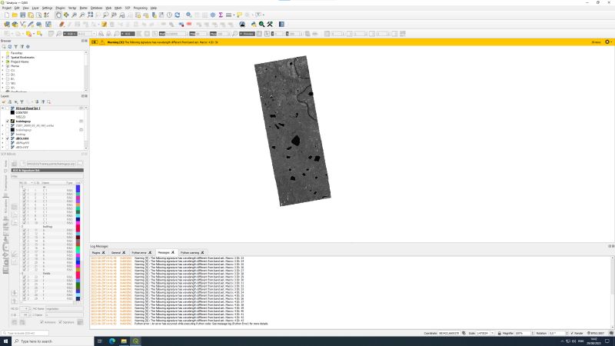Click the dark navy swatch in last signature row
Viewport: 615px width, 346px height.
(x=78, y=298)
